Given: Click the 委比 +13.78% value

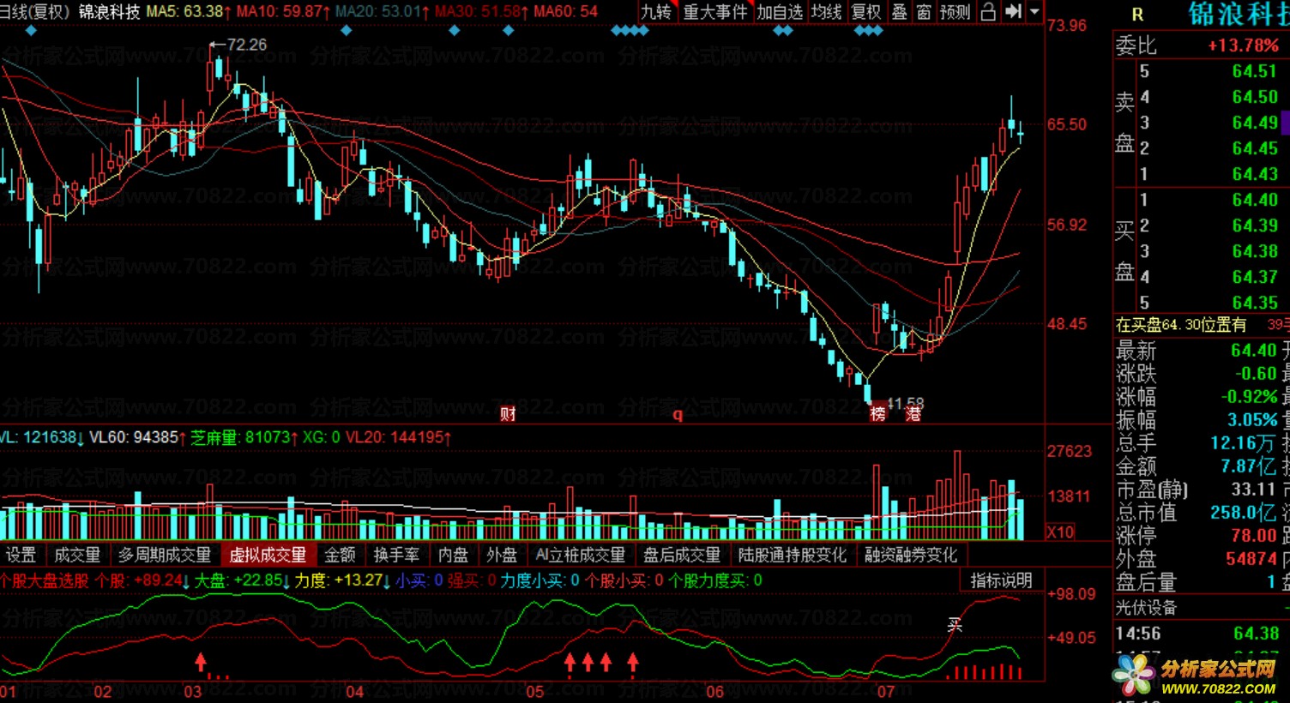Looking at the screenshot, I should [1243, 45].
